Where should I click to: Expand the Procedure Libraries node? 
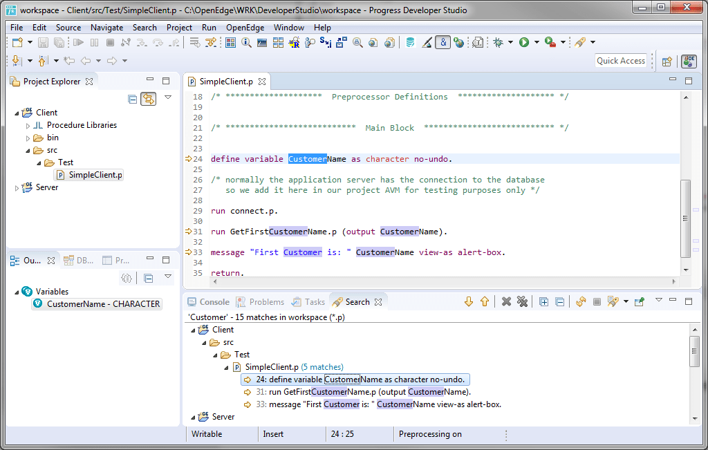28,126
